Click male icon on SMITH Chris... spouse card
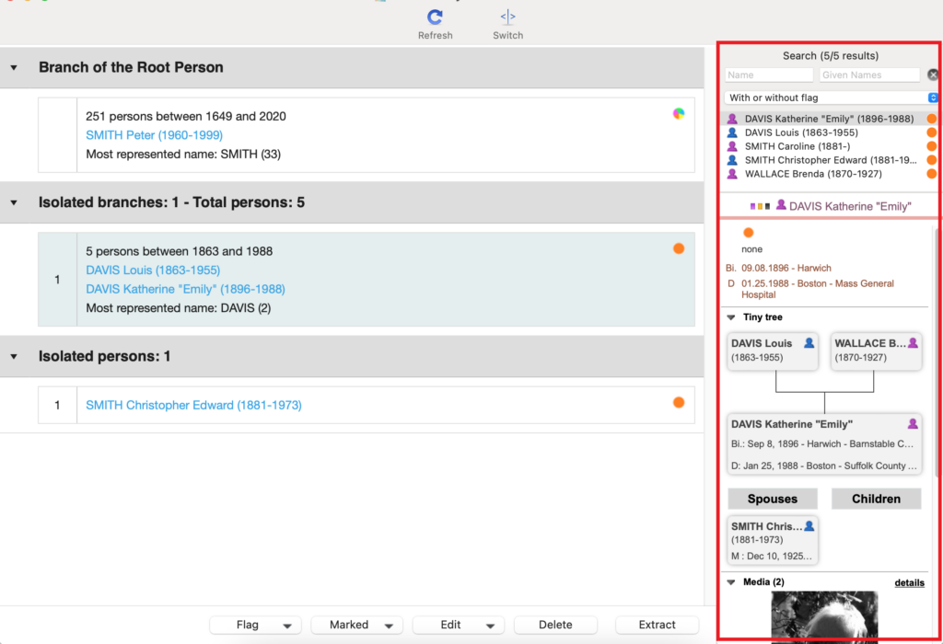 click(809, 526)
